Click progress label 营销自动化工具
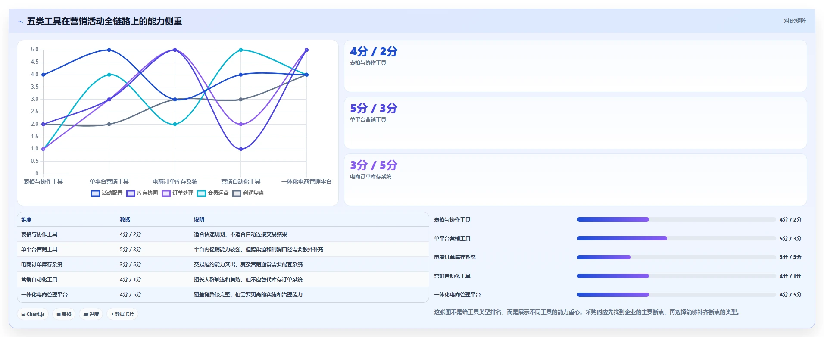 click(x=452, y=276)
